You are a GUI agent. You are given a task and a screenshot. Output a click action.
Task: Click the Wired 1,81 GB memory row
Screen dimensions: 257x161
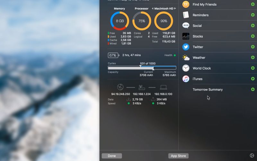click(x=119, y=43)
